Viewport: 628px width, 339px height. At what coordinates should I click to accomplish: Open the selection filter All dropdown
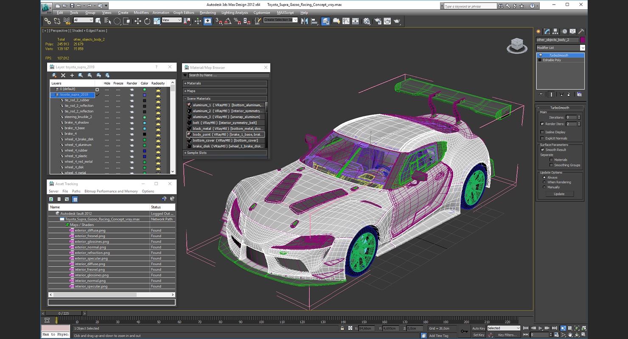point(83,20)
